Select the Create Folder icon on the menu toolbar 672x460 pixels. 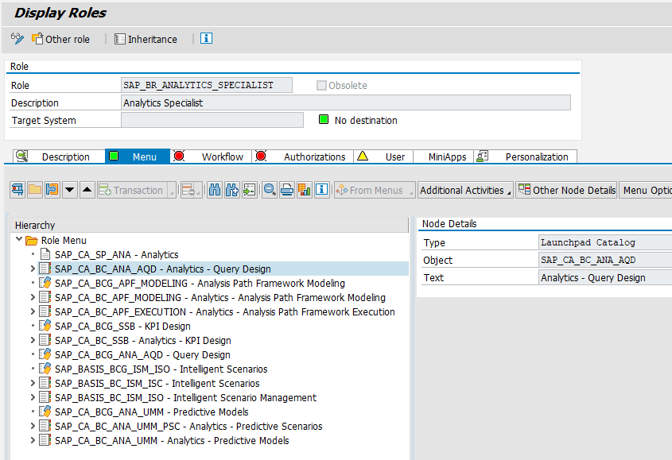[33, 191]
